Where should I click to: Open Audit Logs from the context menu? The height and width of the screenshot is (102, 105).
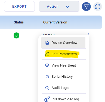pos(64,88)
